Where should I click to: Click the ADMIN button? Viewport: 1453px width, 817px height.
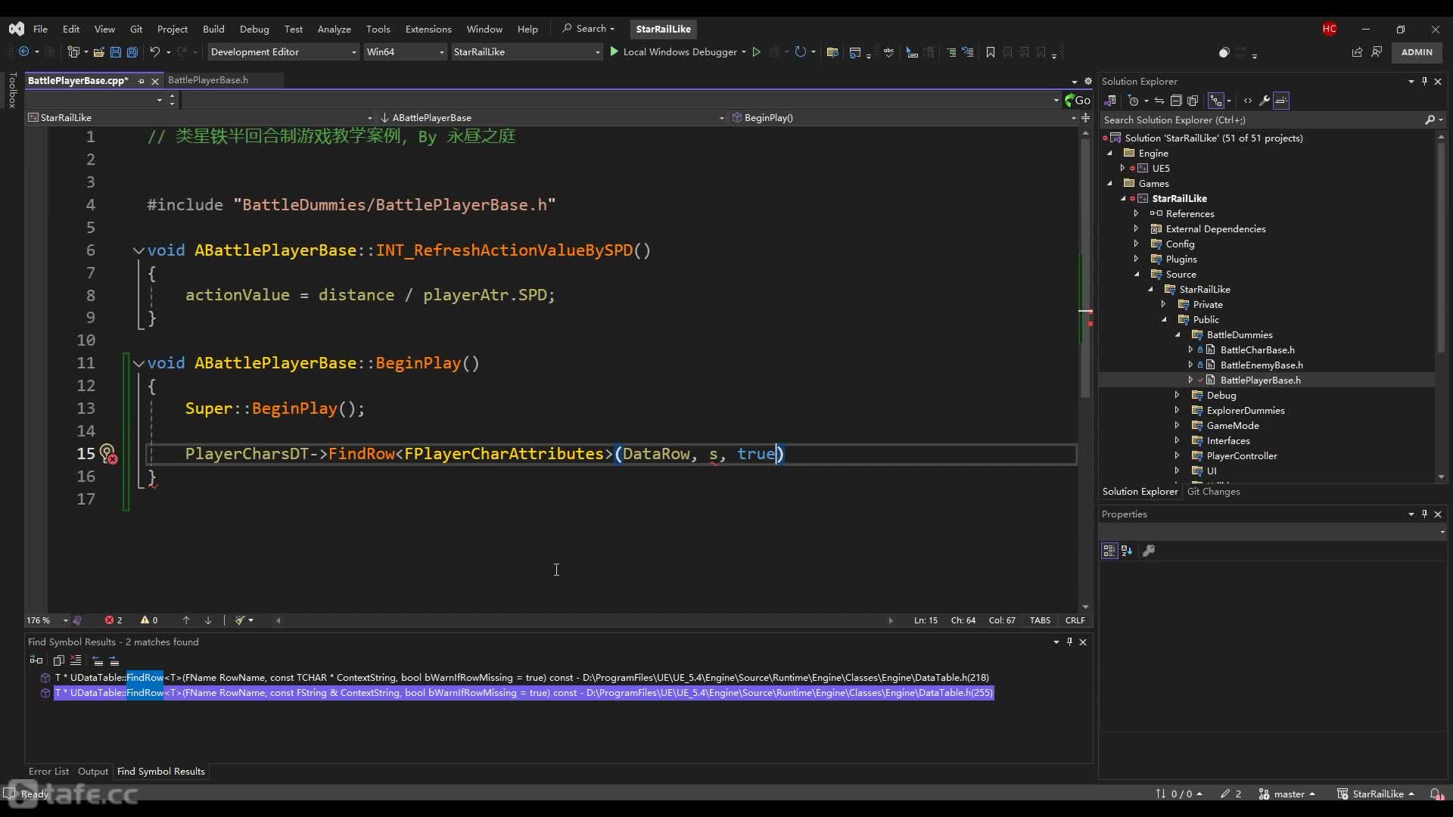coord(1417,52)
